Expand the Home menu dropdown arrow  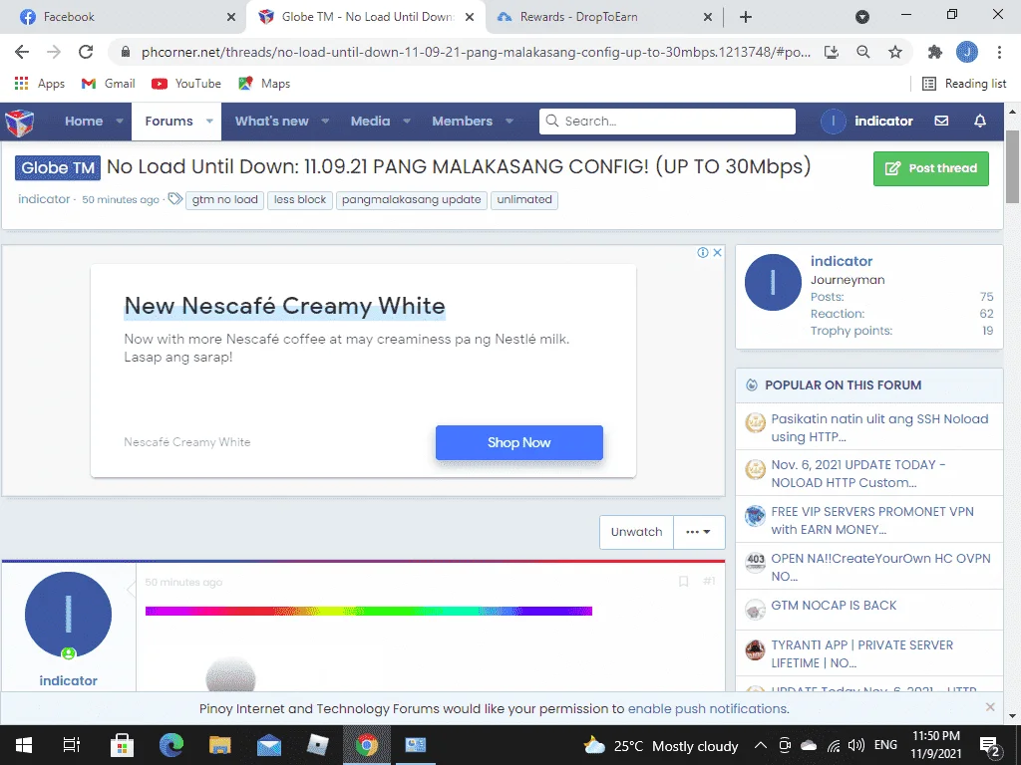[x=120, y=121]
